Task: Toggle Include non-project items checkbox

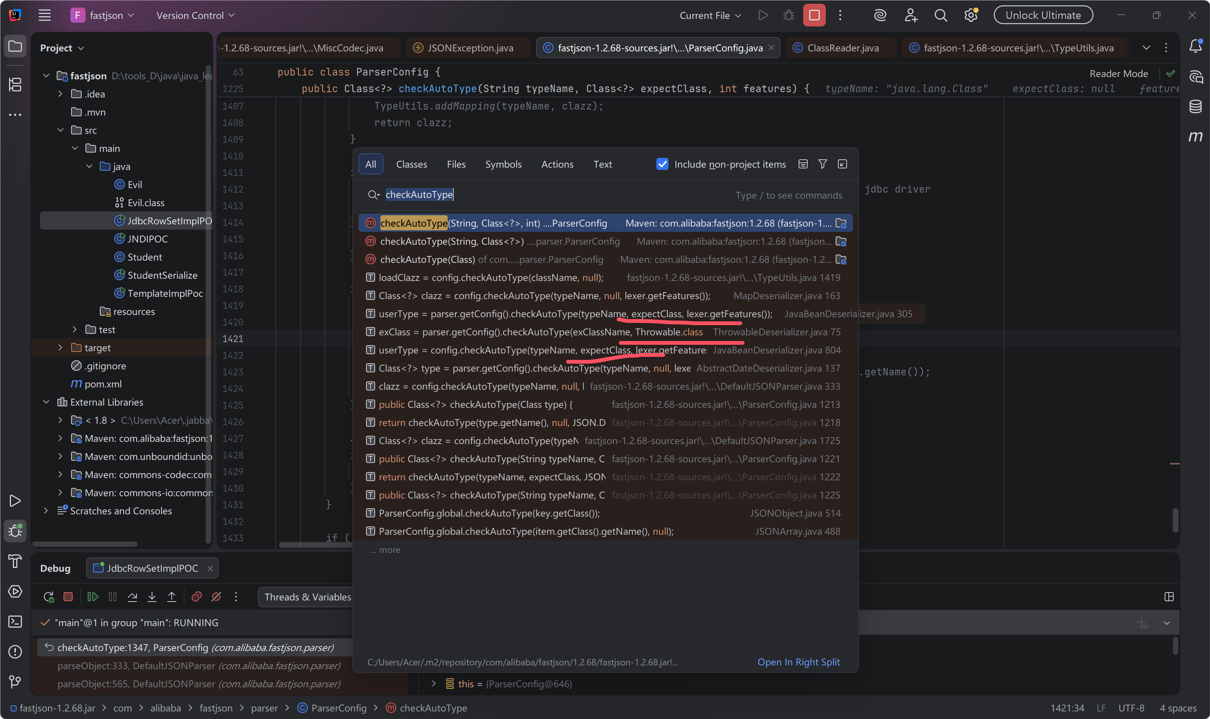Action: (662, 164)
